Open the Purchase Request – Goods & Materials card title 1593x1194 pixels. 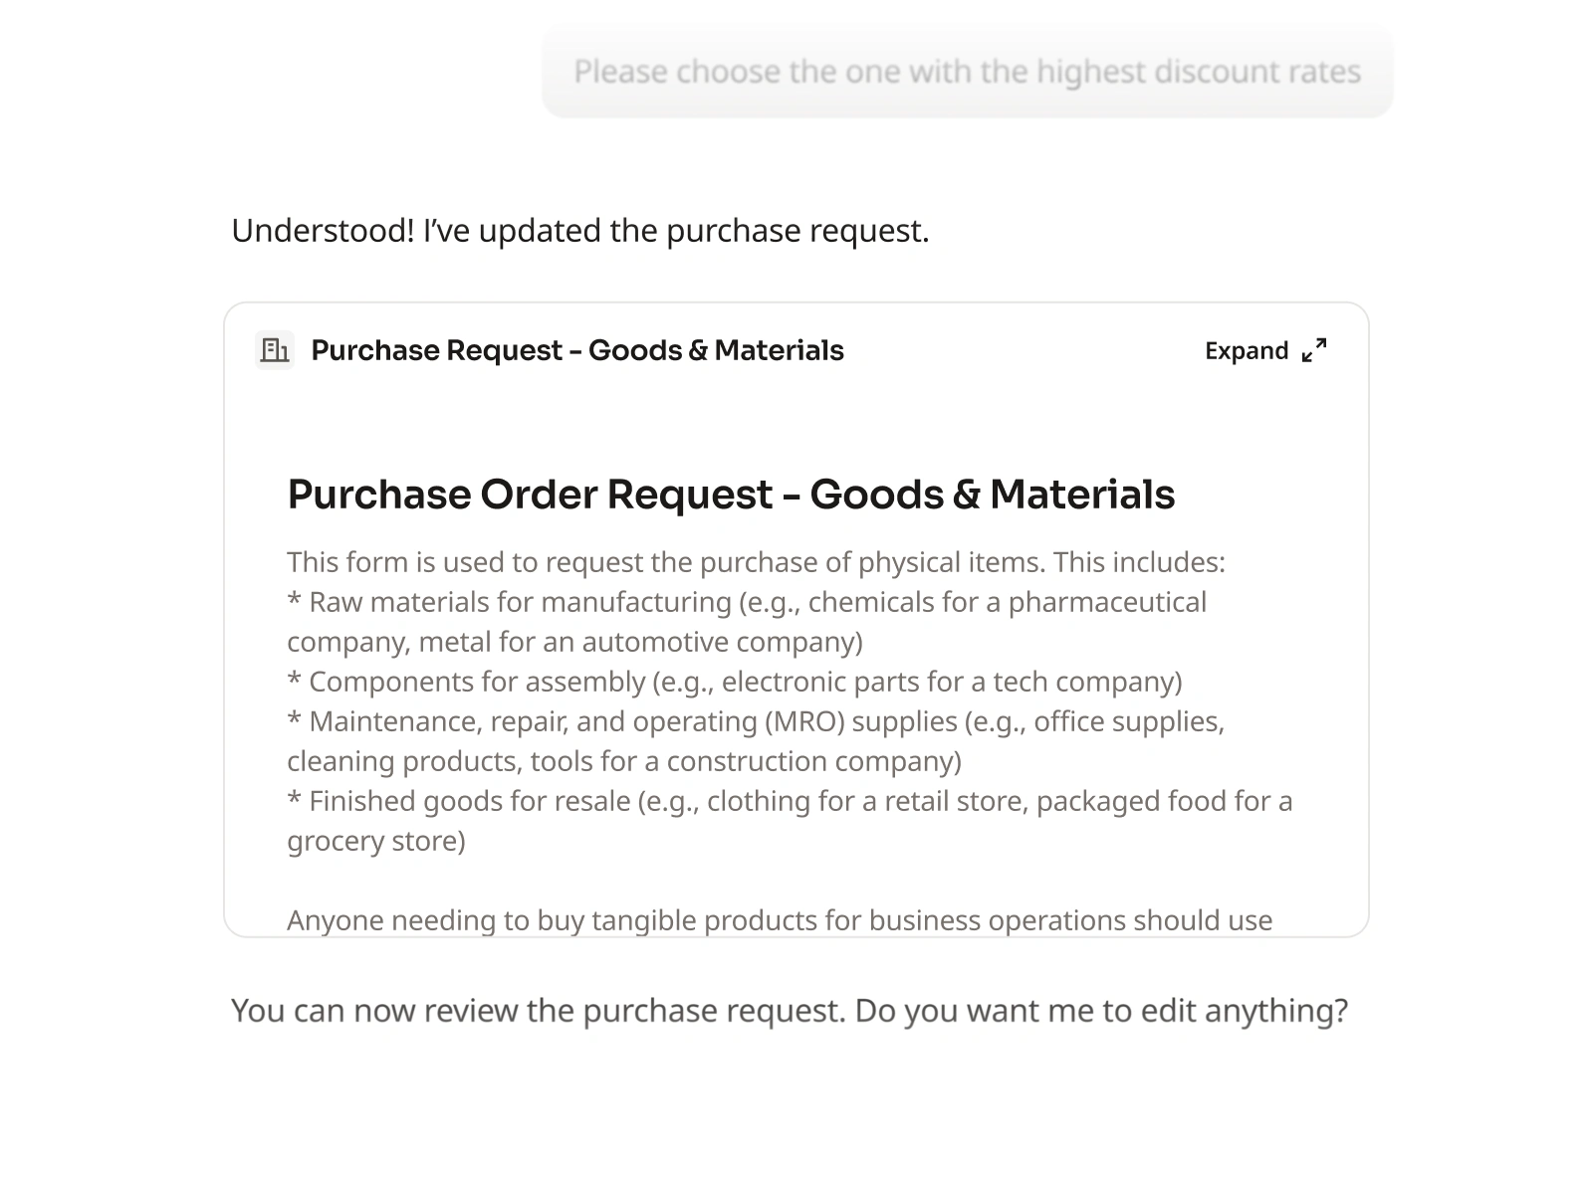tap(576, 350)
